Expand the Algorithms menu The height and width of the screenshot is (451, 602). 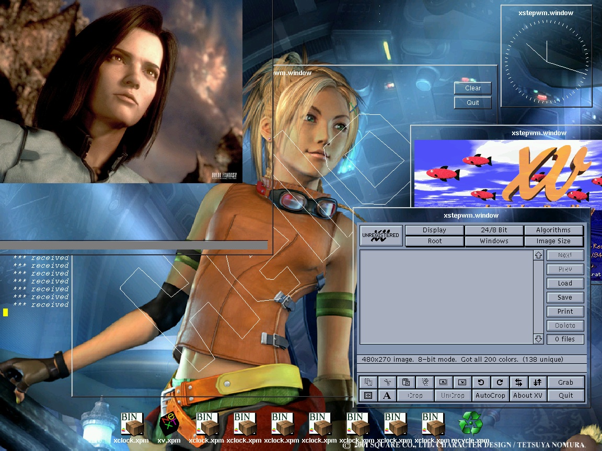(553, 230)
